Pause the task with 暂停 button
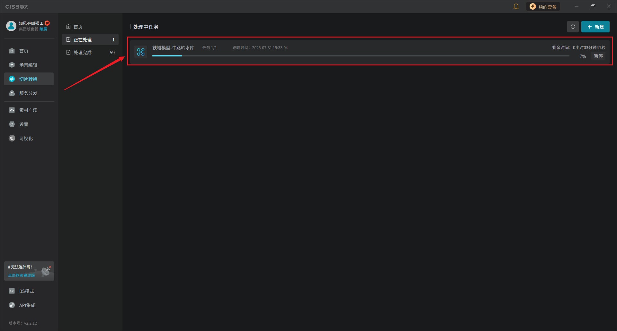Screen dimensions: 617x331 [598, 56]
